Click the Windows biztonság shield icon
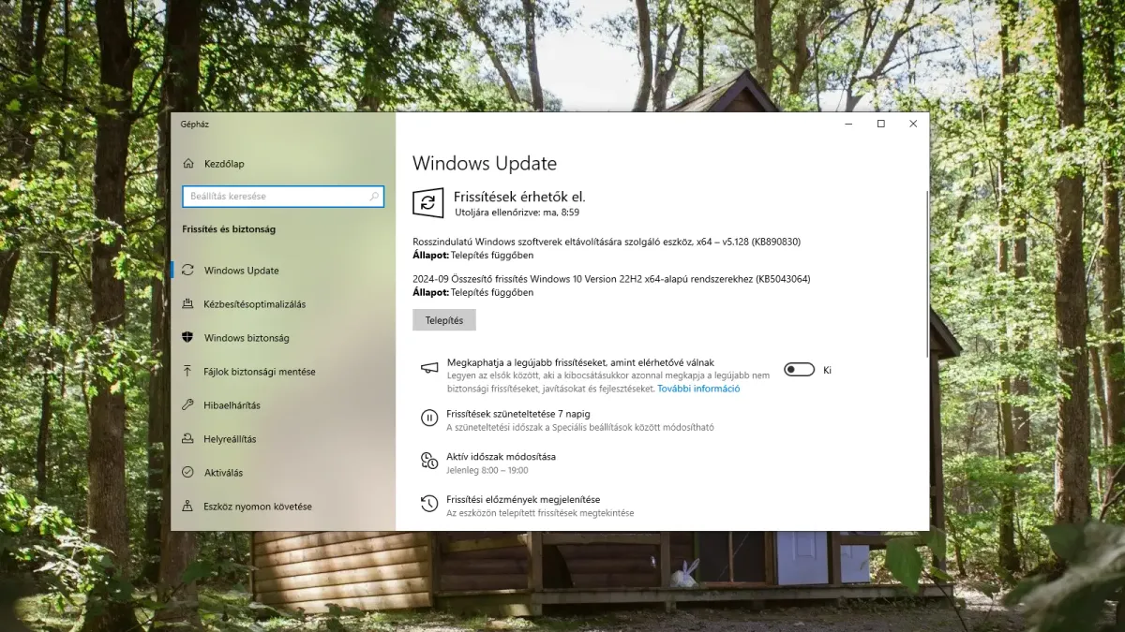Screen dimensions: 1125x632 tap(187, 338)
